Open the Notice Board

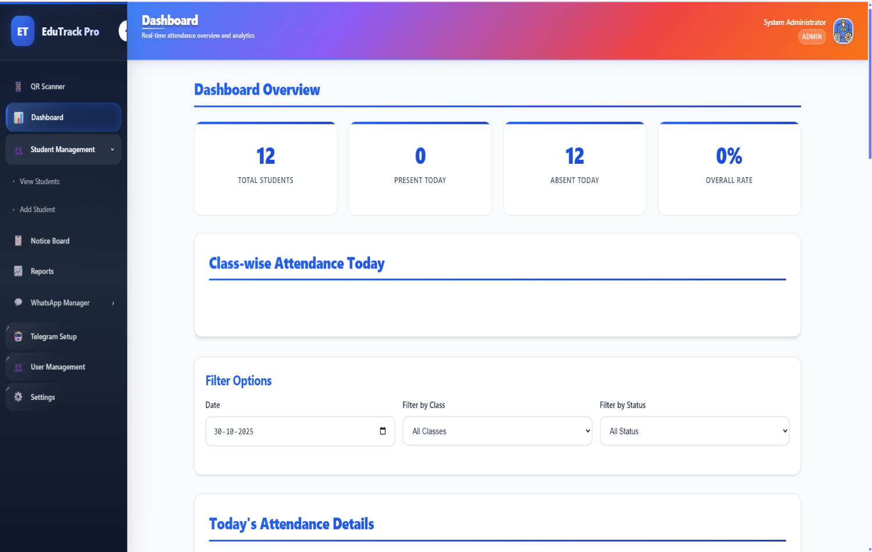tap(50, 241)
